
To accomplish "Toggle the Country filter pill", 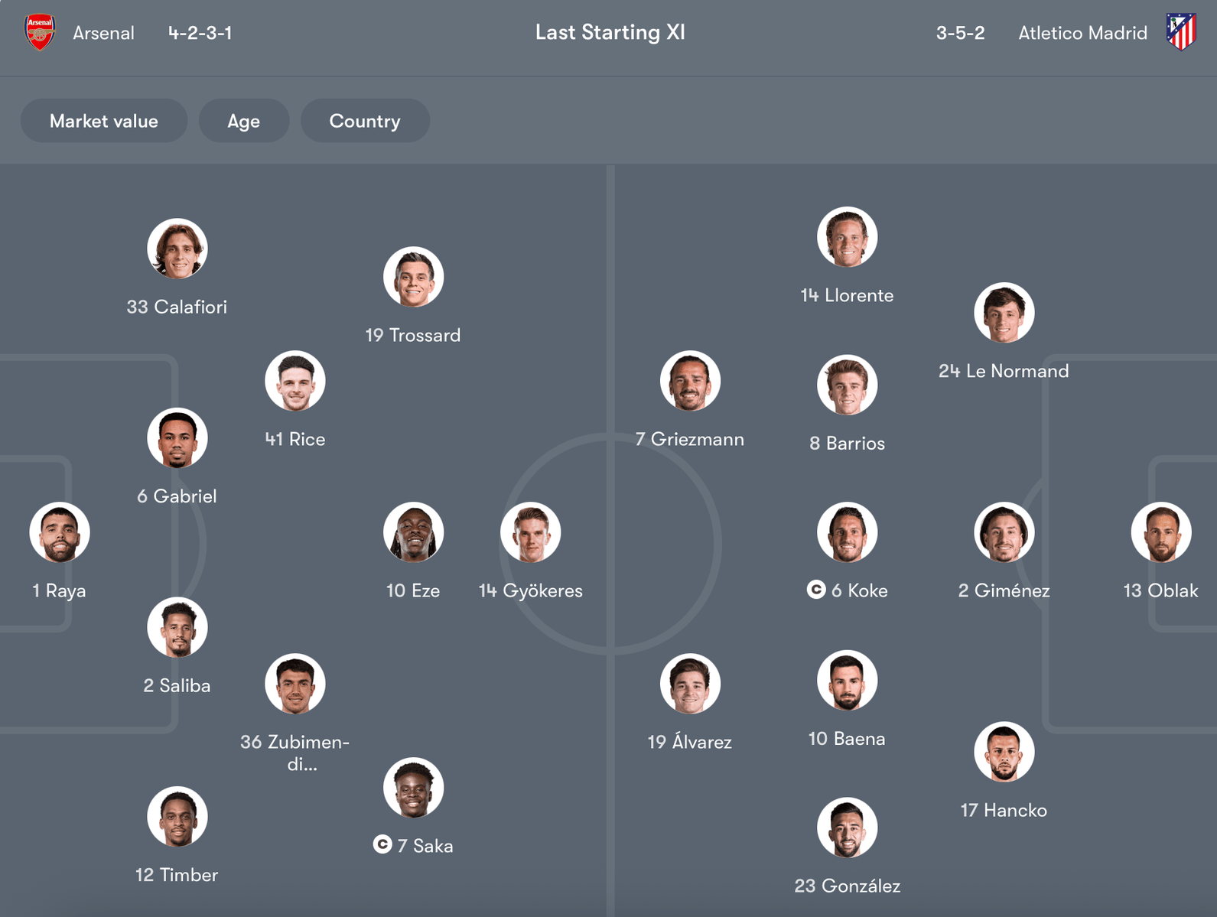I will [365, 121].
